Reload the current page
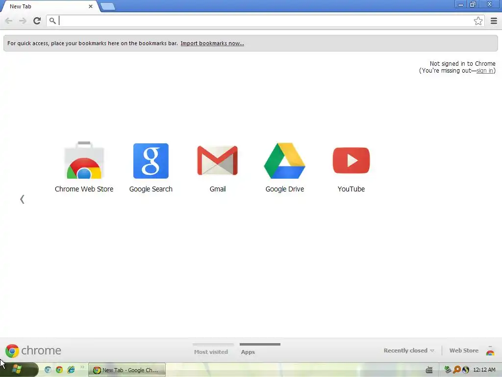The width and height of the screenshot is (502, 377). point(37,21)
